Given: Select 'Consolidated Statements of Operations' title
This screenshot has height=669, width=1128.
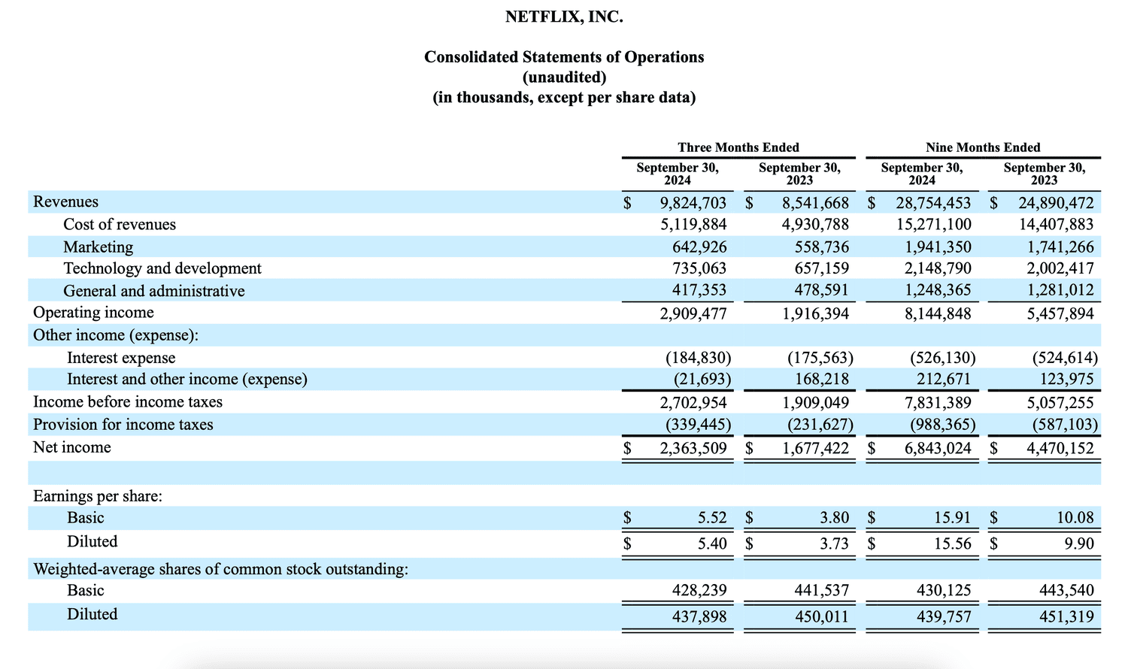Looking at the screenshot, I should tap(564, 57).
